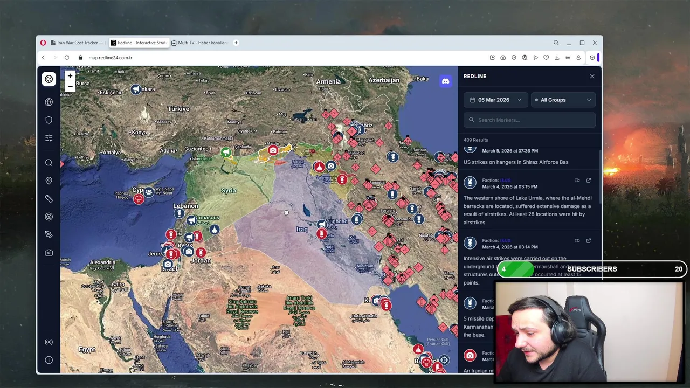Image resolution: width=690 pixels, height=388 pixels.
Task: Select the Intensive air strikes entry text
Action: coord(522,271)
